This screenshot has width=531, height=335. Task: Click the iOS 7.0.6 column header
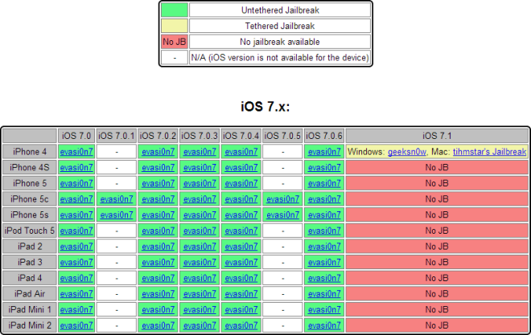pos(324,136)
